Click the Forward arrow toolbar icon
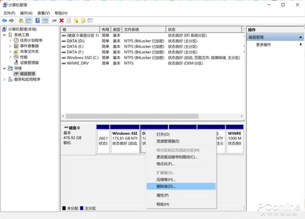This screenshot has height=219, width=305. pos(11,21)
